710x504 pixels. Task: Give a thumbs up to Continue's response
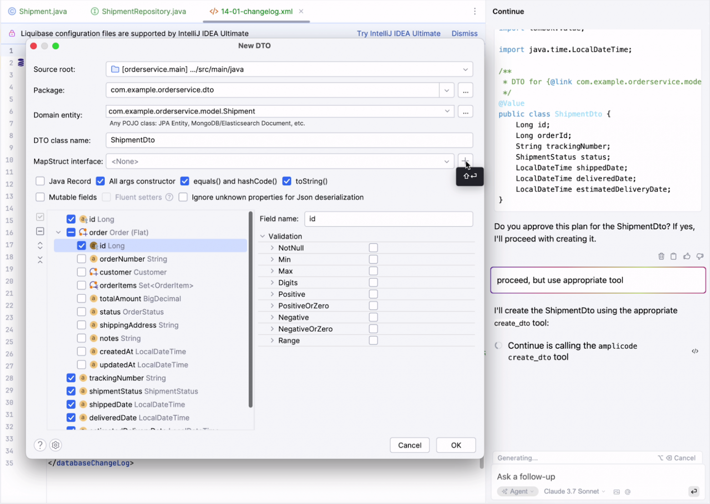[687, 256]
